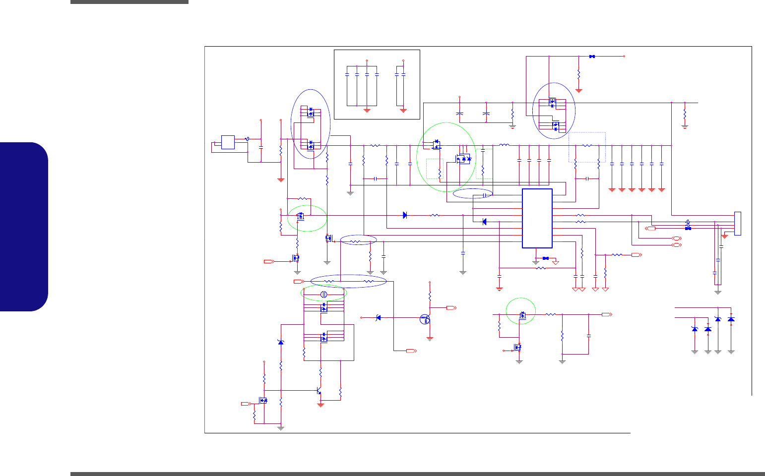
Task: Select the blue ellipse enclosing two series resistors
Action: pyautogui.click(x=348, y=281)
